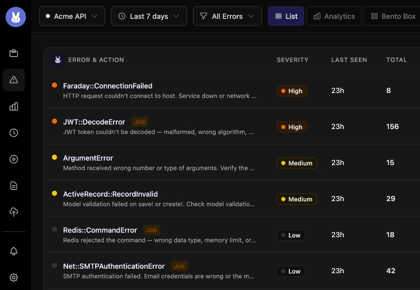Click the High severity badge for JWT::DecodeError
This screenshot has width=420, height=290.
click(292, 127)
